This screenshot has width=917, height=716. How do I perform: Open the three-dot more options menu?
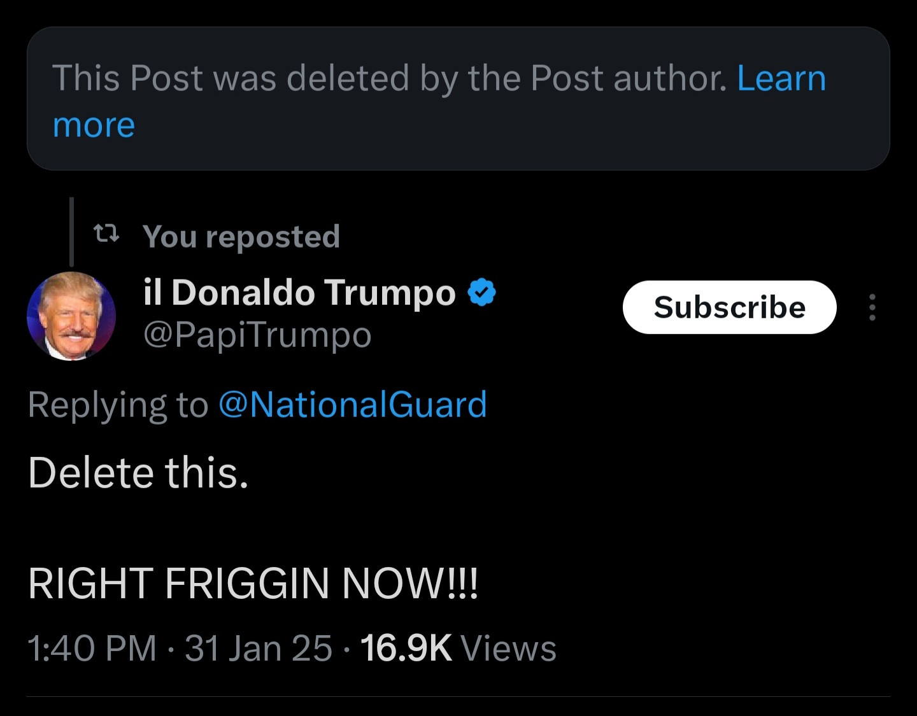[872, 307]
